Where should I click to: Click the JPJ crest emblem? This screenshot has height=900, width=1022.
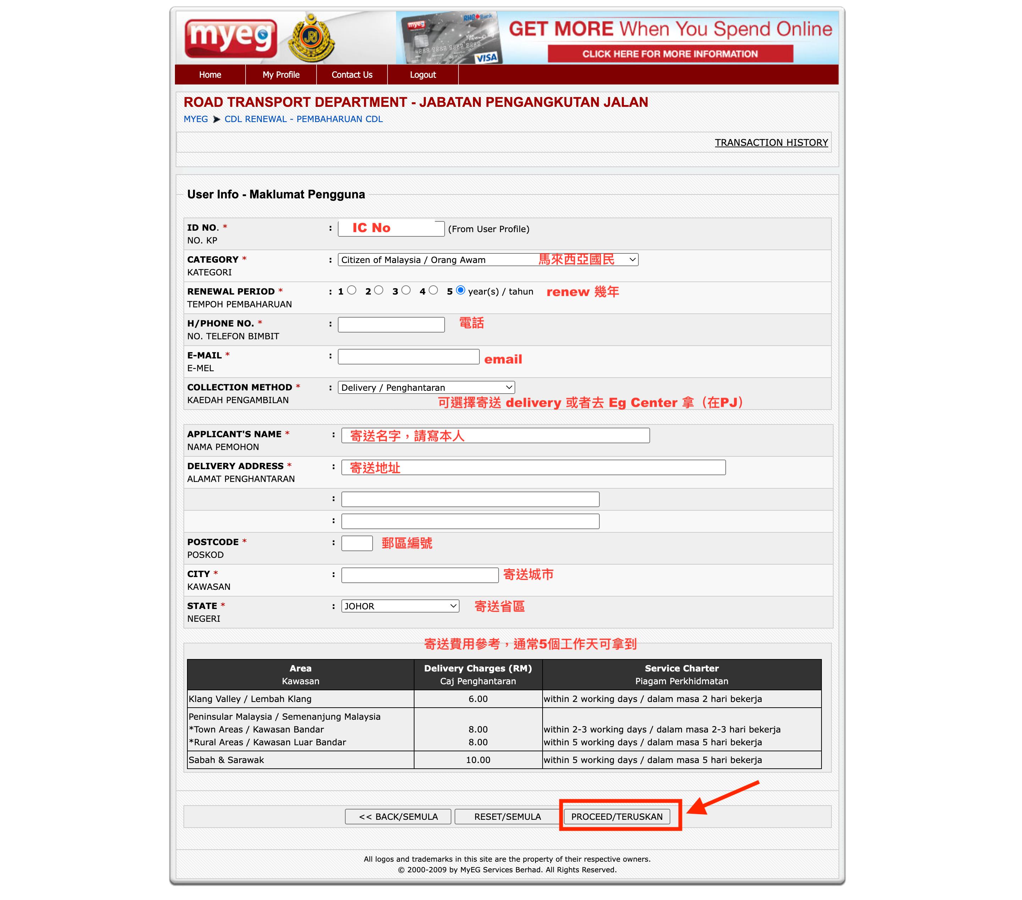pyautogui.click(x=311, y=38)
